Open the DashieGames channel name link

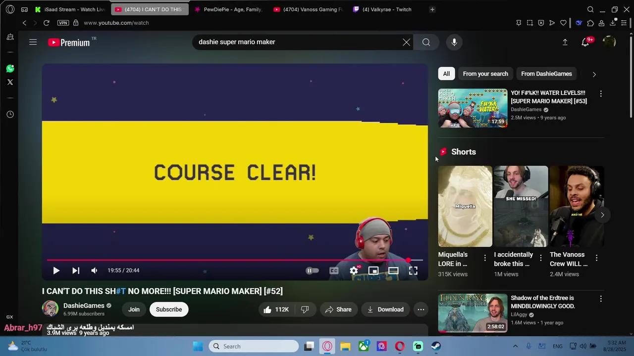84,306
